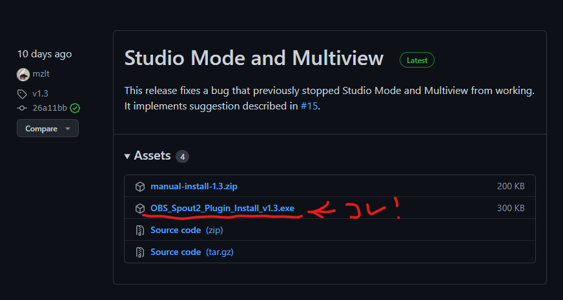Click the green verified checkmark badge
This screenshot has width=563, height=300.
click(75, 108)
